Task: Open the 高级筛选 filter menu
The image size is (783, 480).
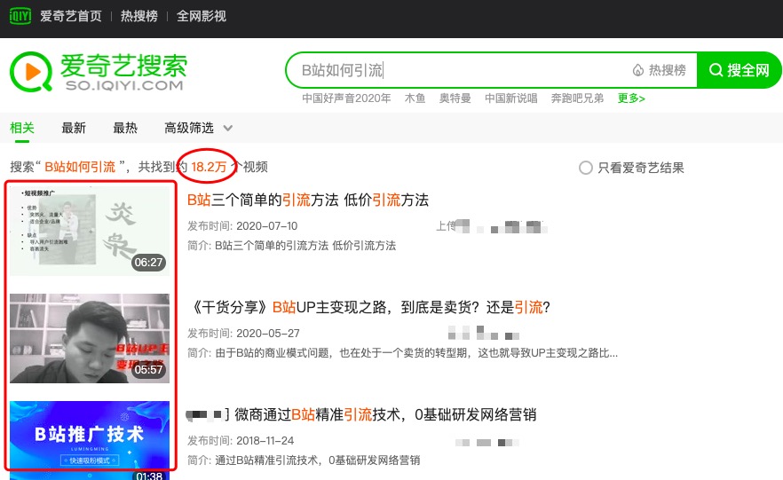Action: point(189,129)
